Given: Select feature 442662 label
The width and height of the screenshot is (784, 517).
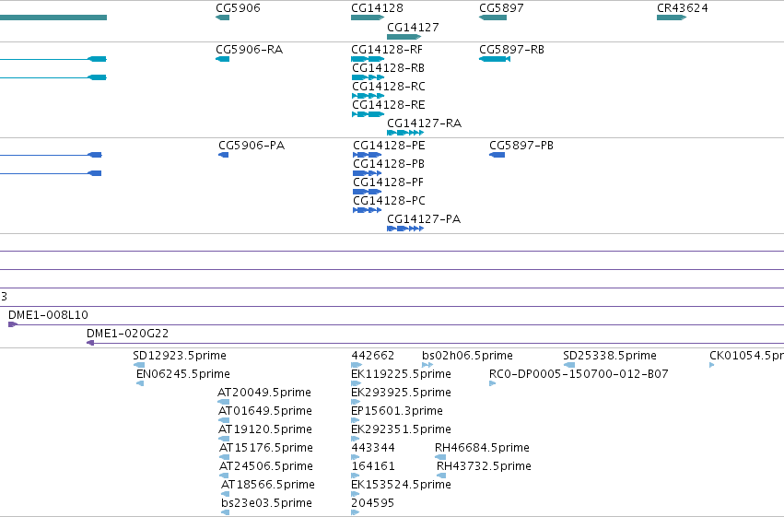Looking at the screenshot, I should coord(372,356).
